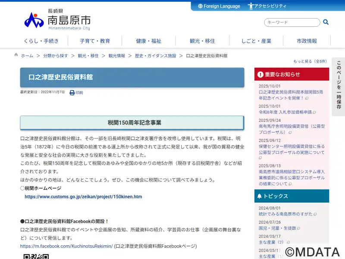Go to 歴史・ガイダンス施設 breadcrumb
The image size is (345, 259).
(x=155, y=56)
